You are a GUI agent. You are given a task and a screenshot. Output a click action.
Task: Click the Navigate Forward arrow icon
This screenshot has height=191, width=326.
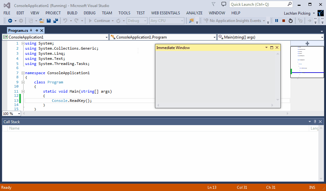[21, 21]
